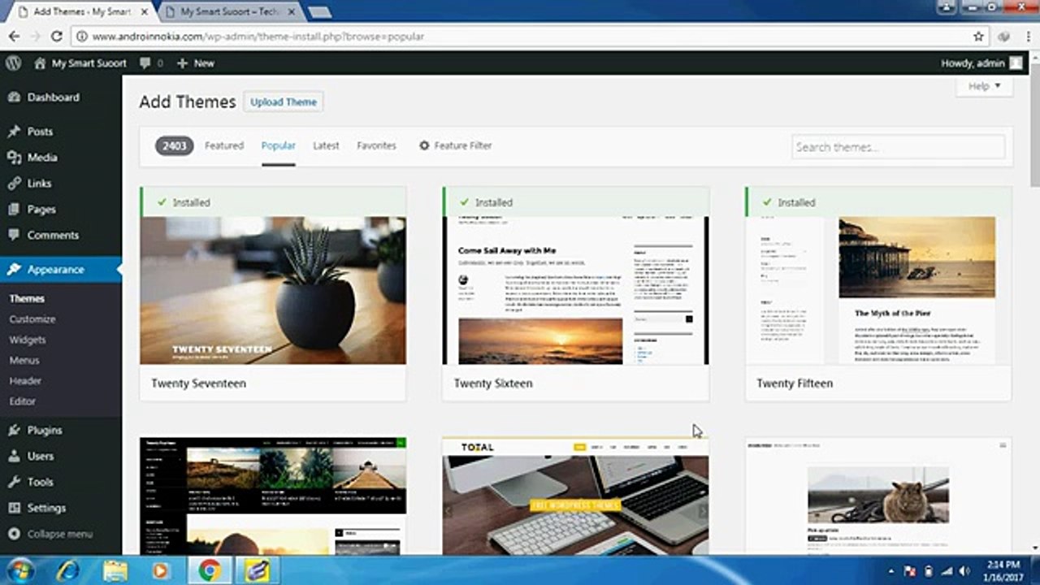Open the cat photo theme thumbnail

pos(878,496)
